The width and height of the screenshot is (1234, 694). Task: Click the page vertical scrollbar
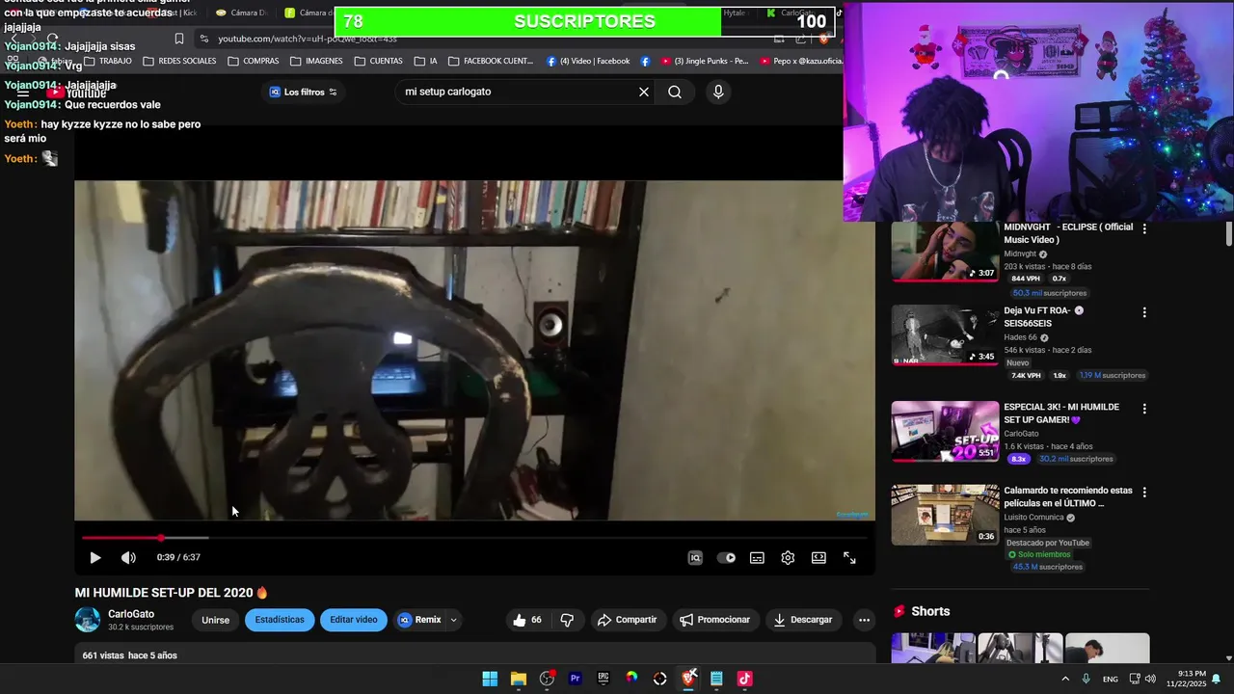(1229, 233)
